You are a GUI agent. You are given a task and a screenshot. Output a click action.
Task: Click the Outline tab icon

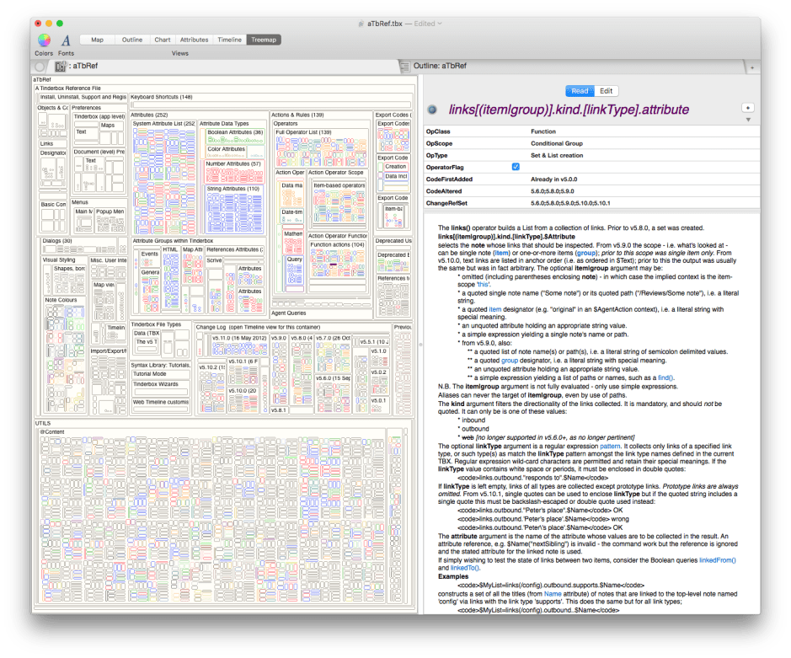[x=406, y=66]
